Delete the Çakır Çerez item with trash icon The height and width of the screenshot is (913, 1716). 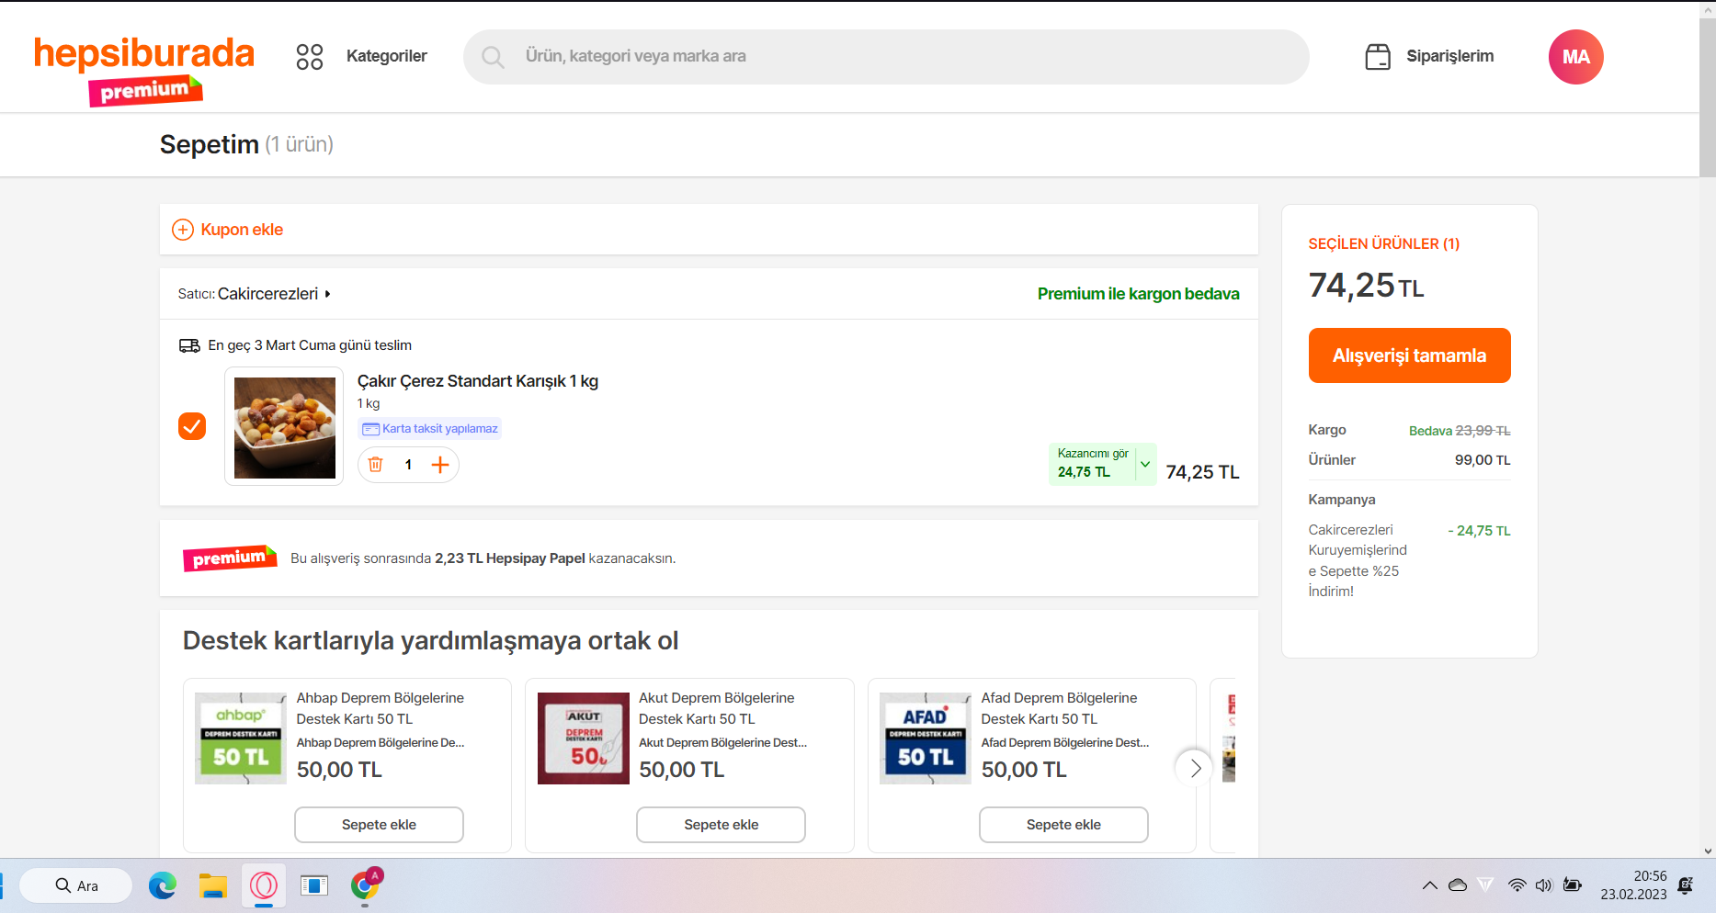click(x=375, y=465)
